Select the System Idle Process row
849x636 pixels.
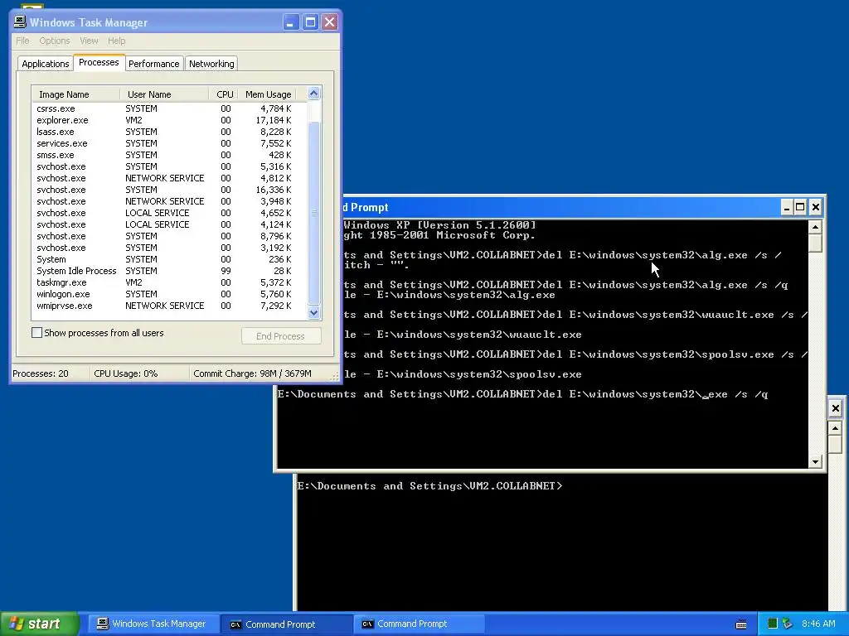[x=164, y=271]
